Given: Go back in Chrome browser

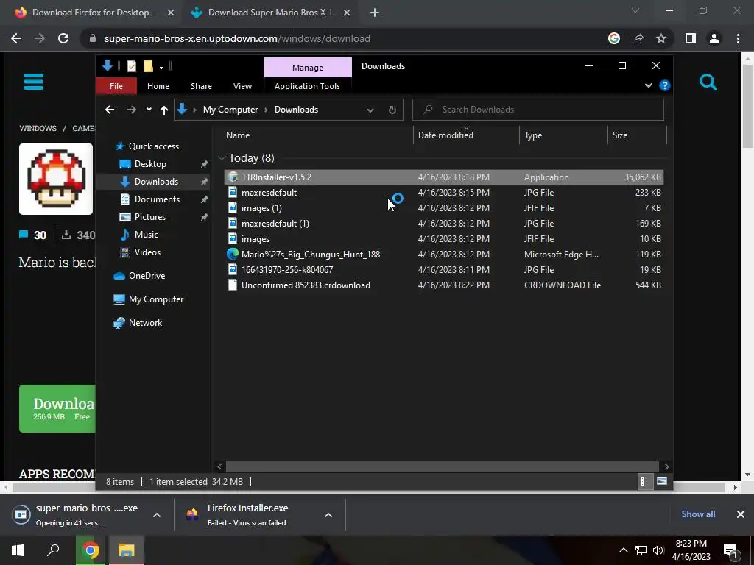Looking at the screenshot, I should [x=16, y=38].
